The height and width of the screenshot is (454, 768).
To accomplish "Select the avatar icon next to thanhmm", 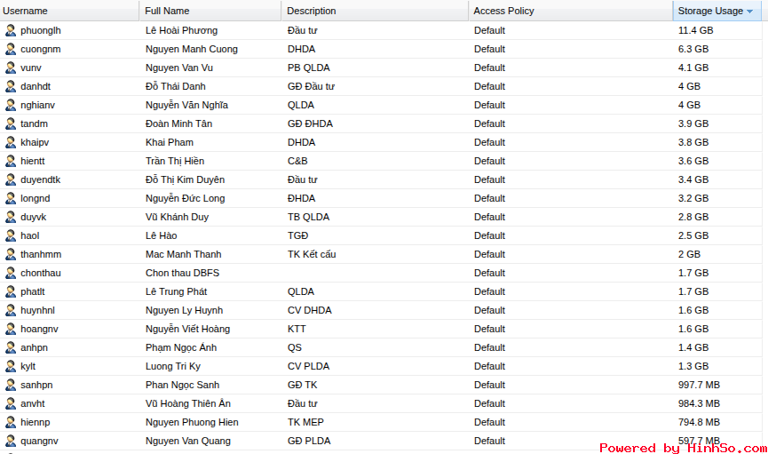I will (11, 254).
